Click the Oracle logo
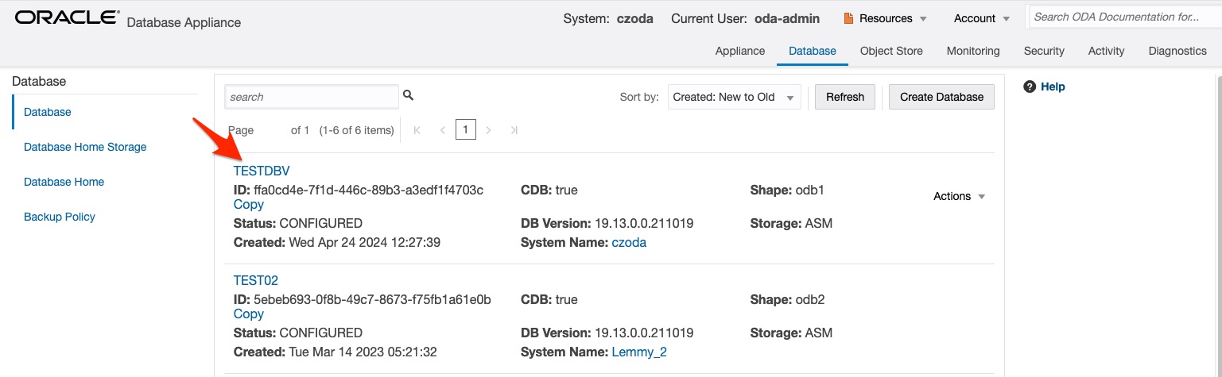The width and height of the screenshot is (1222, 377). tap(68, 17)
